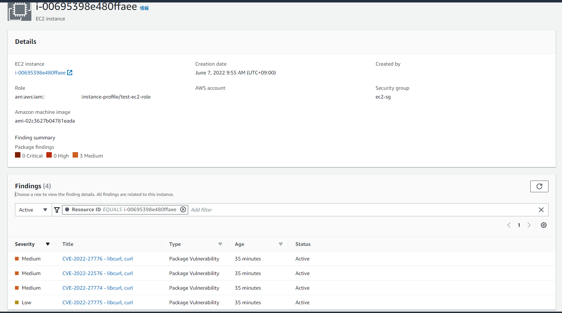
Task: Open the Low severity CVE-2022-27775 finding
Action: tap(97, 302)
